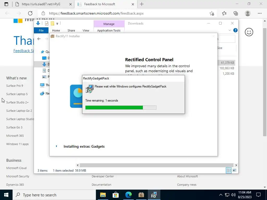This screenshot has width=267, height=200.
Task: Open the Edge tab actions menu icon
Action: [6, 4]
